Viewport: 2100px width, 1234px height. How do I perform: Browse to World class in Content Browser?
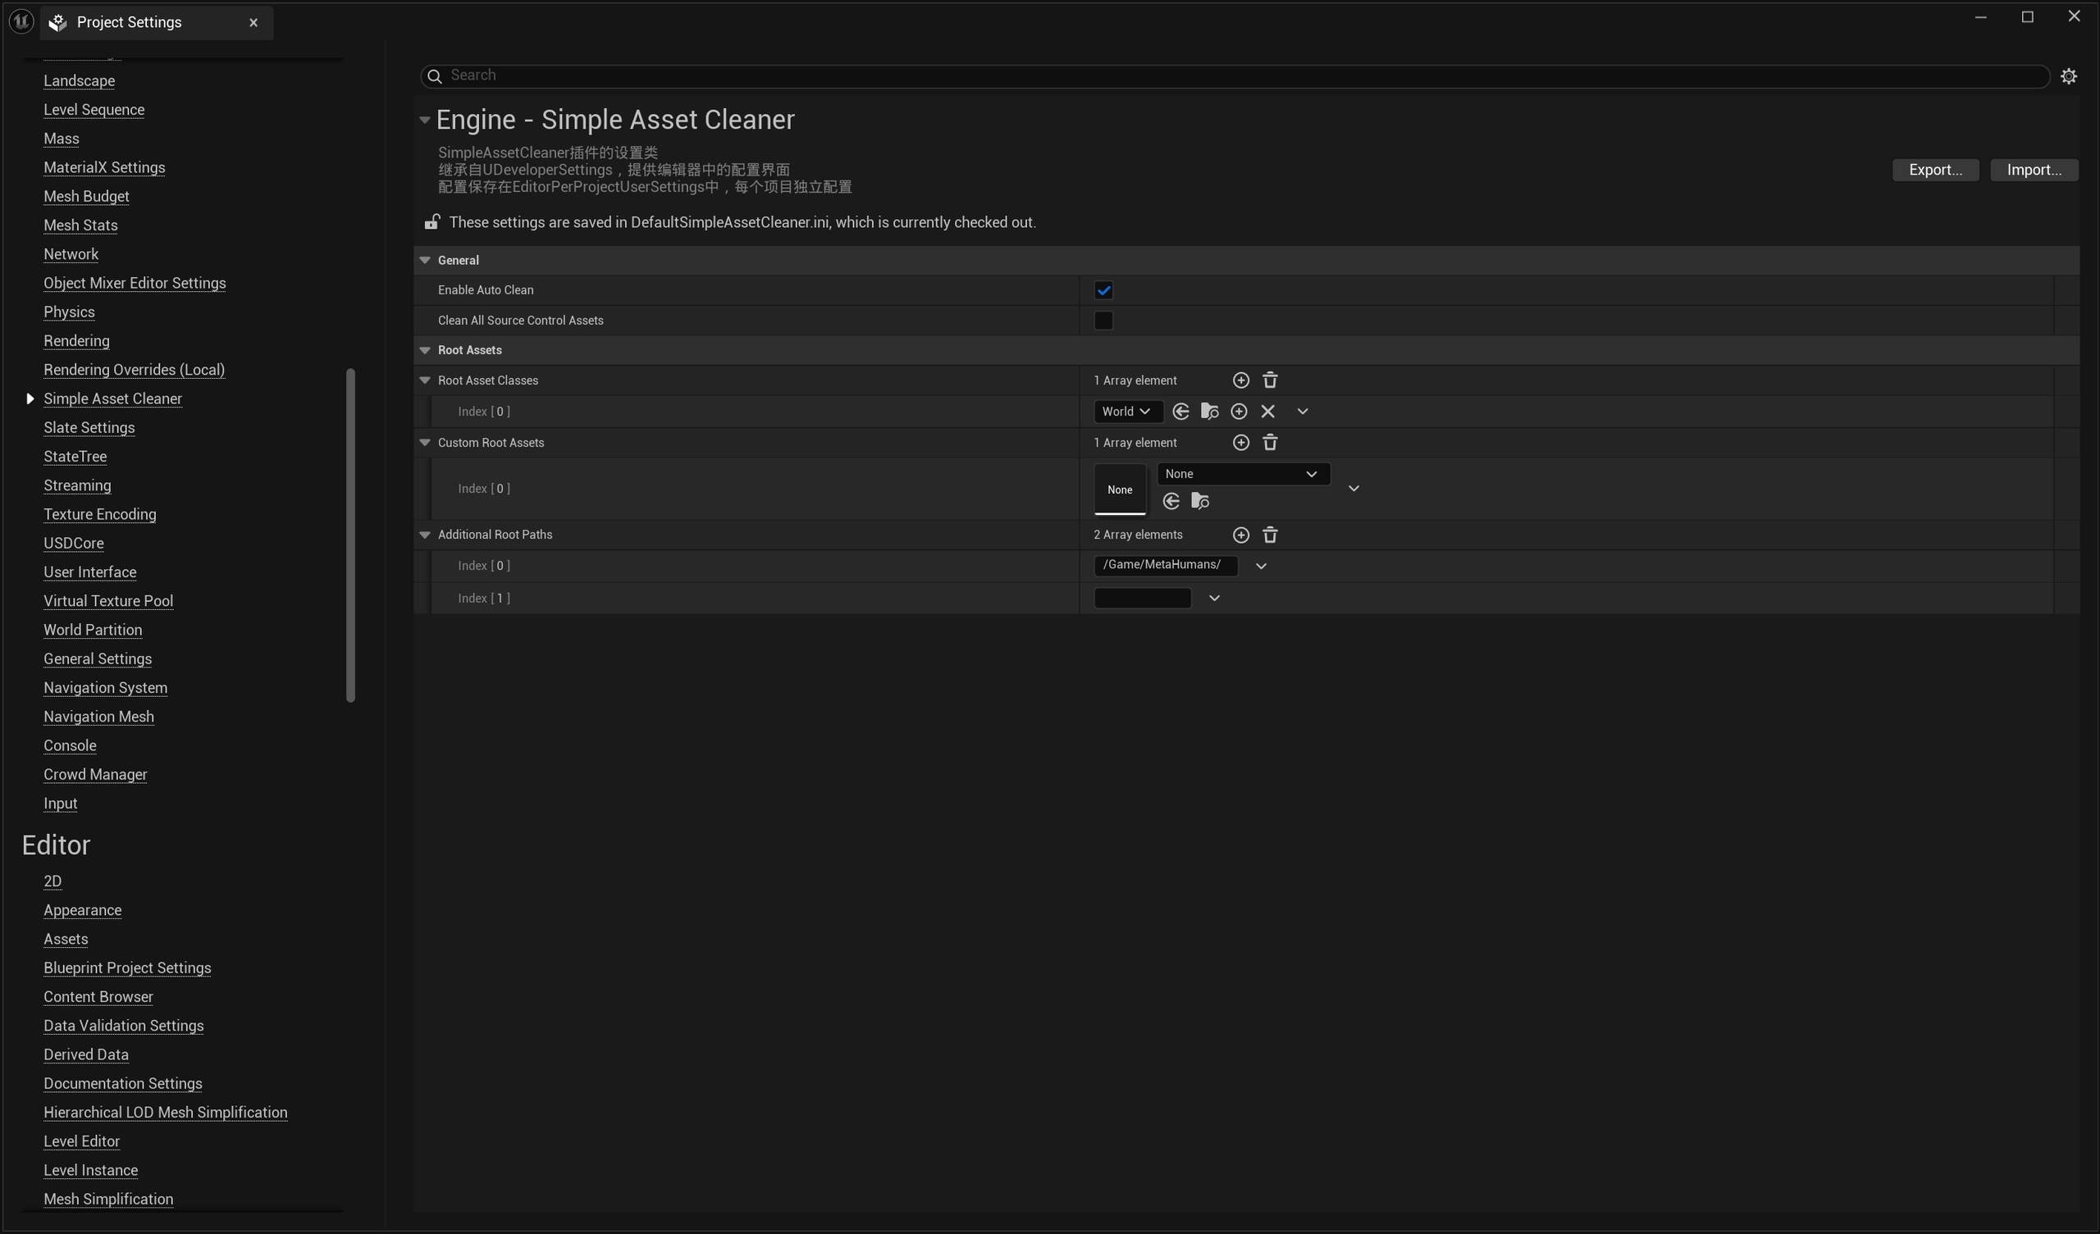[1210, 412]
